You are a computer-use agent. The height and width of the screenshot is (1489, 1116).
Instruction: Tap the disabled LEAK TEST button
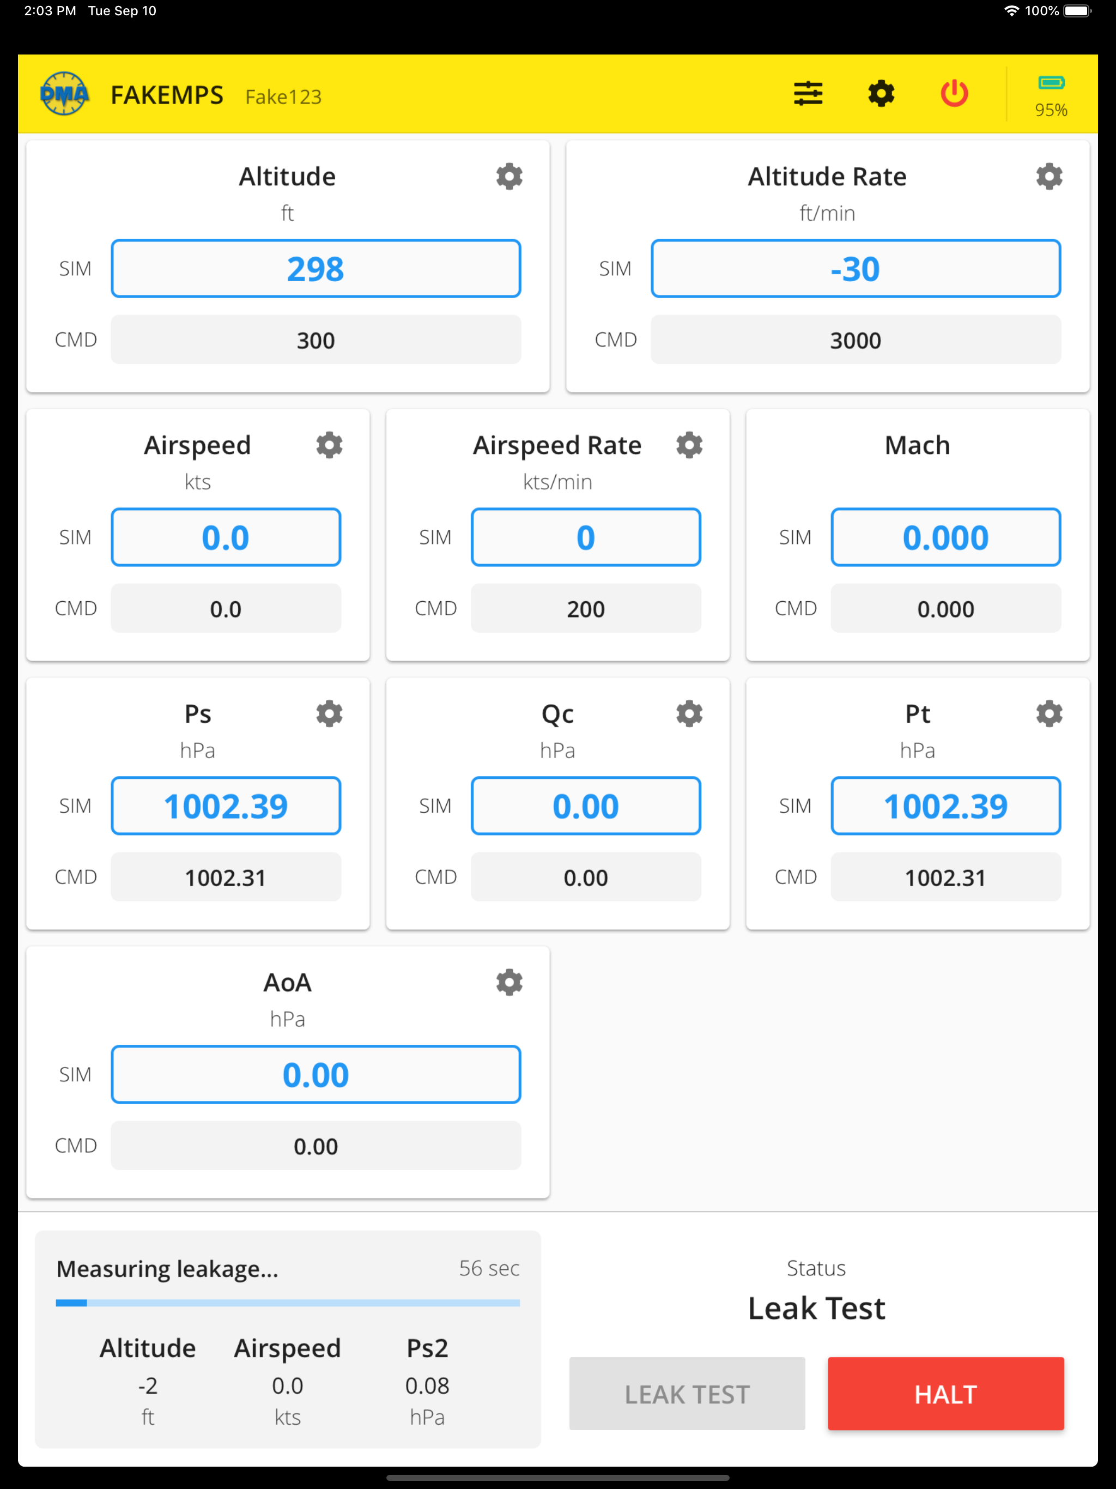click(x=687, y=1394)
